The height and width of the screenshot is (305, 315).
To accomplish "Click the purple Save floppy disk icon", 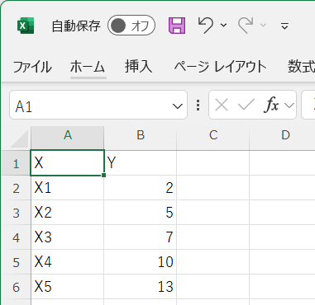I will [177, 26].
